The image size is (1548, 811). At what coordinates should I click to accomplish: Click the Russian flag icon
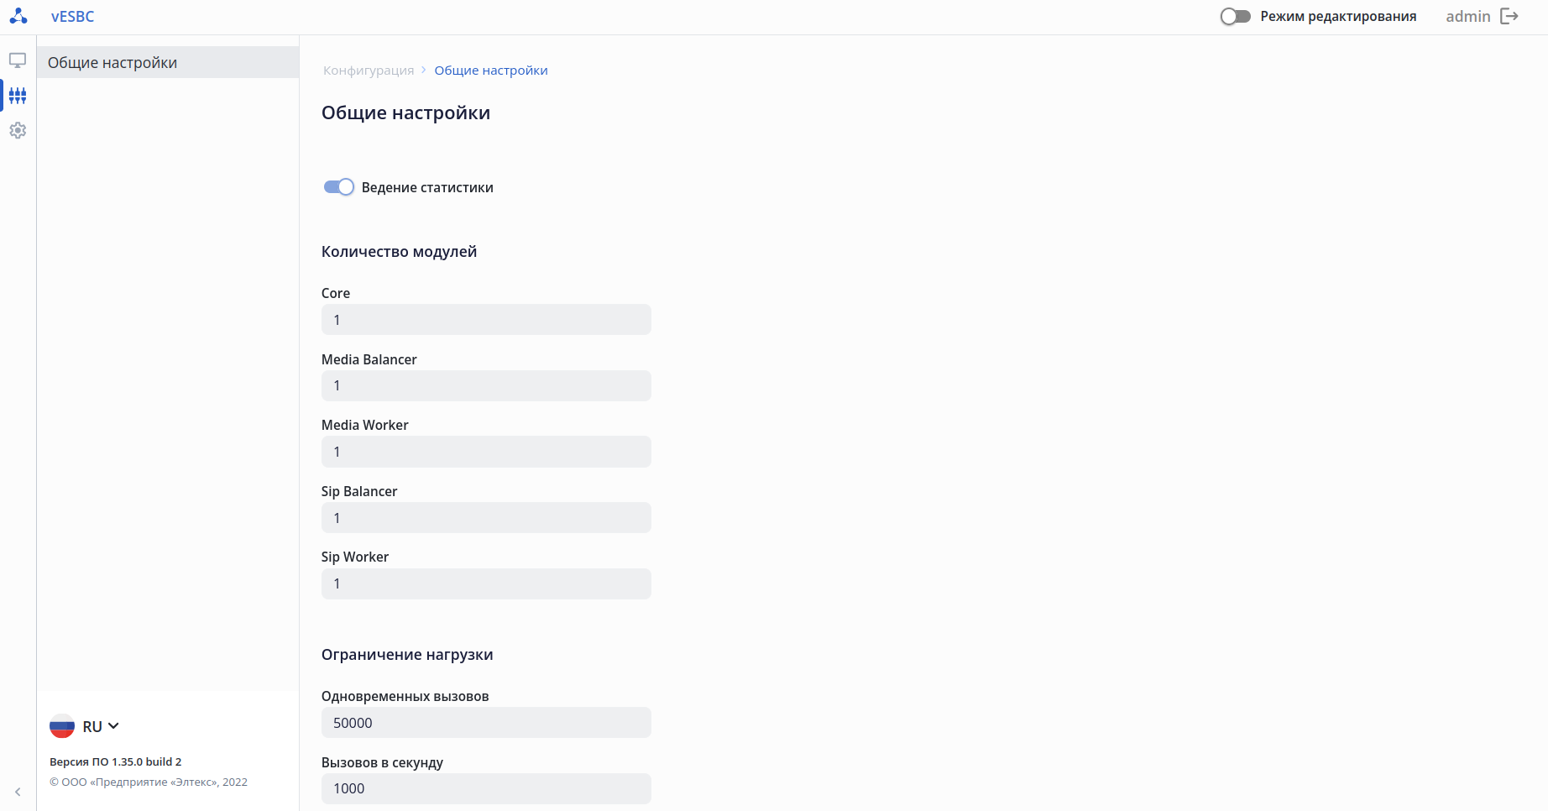point(62,726)
